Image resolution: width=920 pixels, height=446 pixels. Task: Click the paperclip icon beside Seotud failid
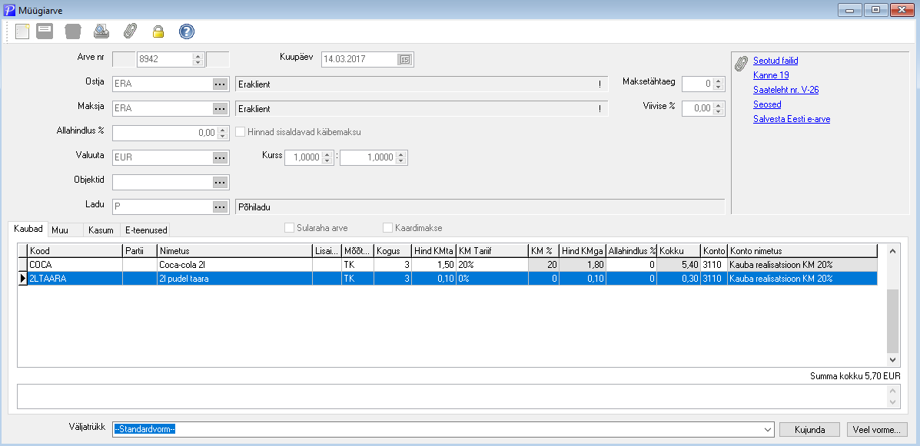(742, 63)
